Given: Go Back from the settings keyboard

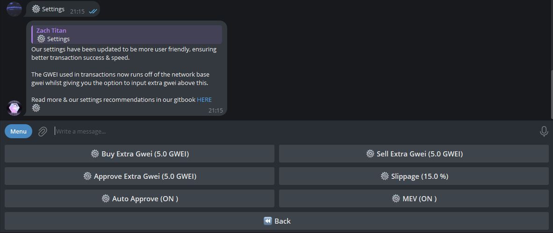Looking at the screenshot, I should 277,221.
